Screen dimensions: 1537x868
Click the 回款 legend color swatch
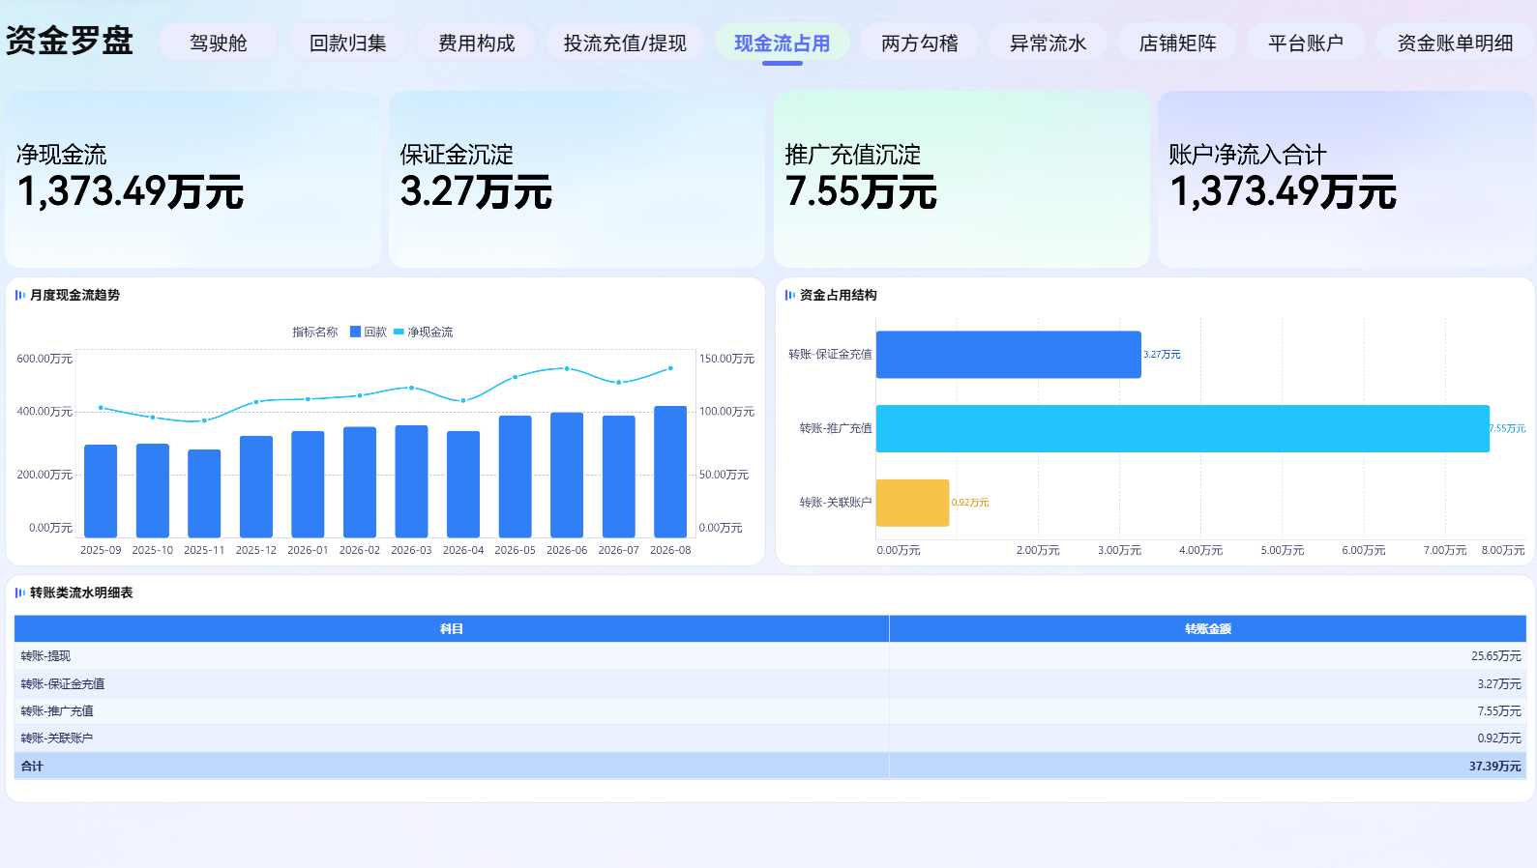(x=355, y=332)
